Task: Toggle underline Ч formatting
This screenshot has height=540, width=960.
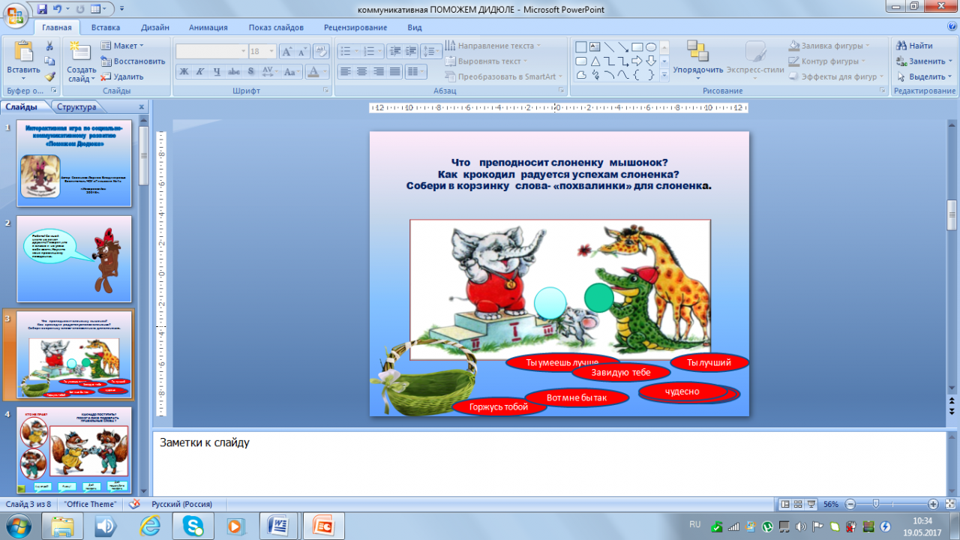Action: (x=217, y=72)
